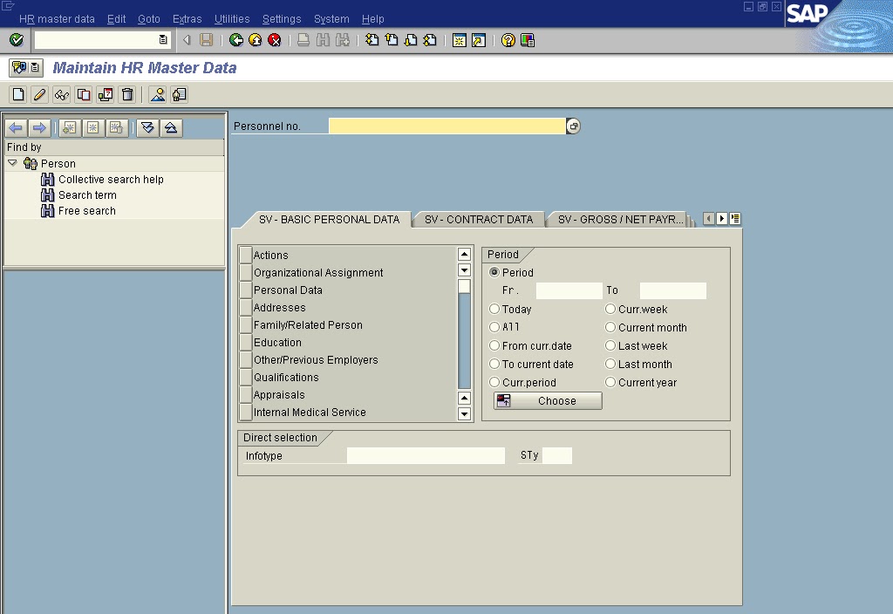Select the Change (pencil) icon
The height and width of the screenshot is (614, 893).
[38, 94]
